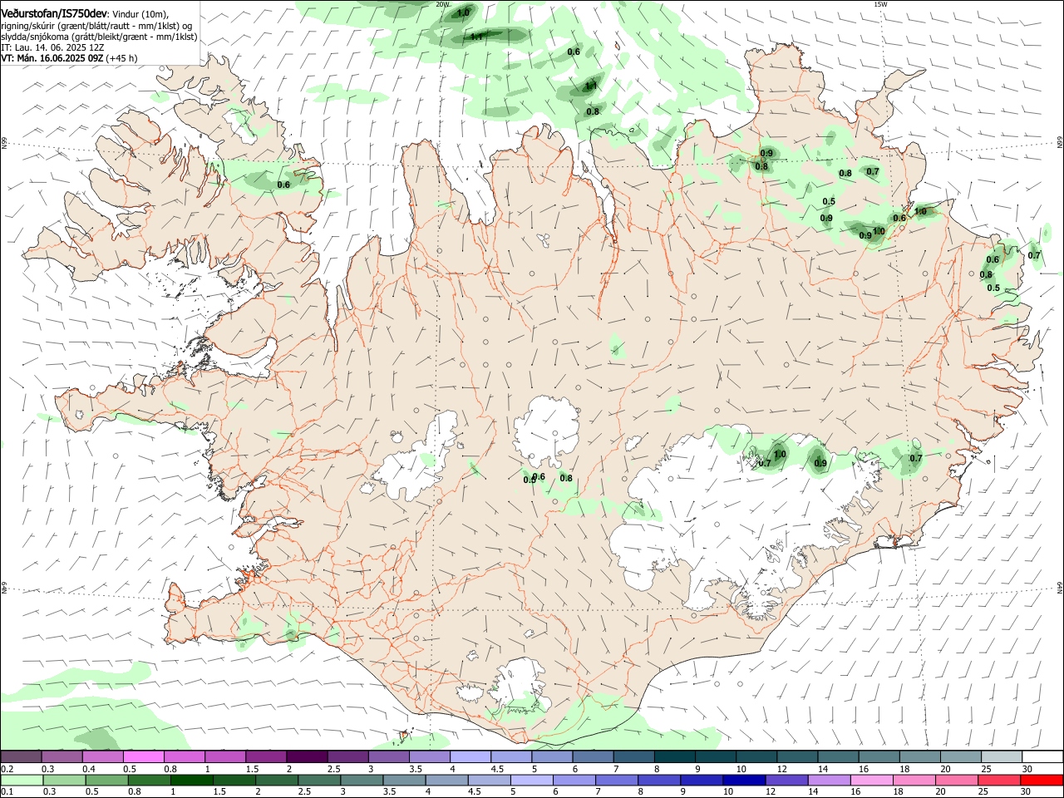Select lower legend red swatch labeled 30

1042,781
